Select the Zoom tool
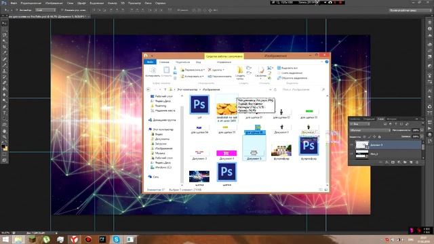434x244 pixels. coord(5,137)
